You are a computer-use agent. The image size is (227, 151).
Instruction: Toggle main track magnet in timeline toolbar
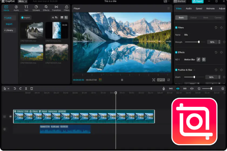tap(171, 88)
